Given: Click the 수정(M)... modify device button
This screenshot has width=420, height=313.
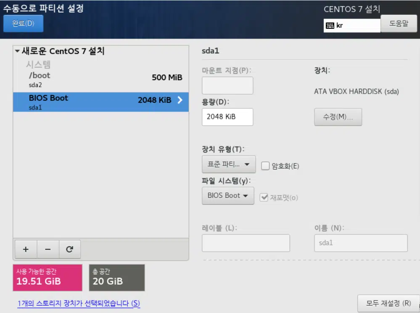Looking at the screenshot, I should 338,117.
